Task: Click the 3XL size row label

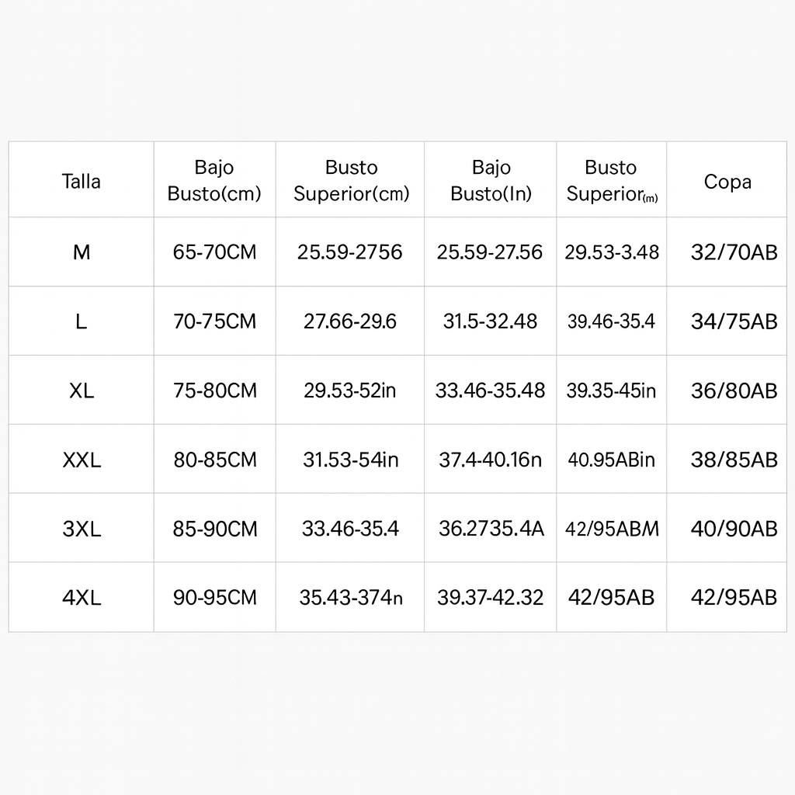Action: point(82,529)
